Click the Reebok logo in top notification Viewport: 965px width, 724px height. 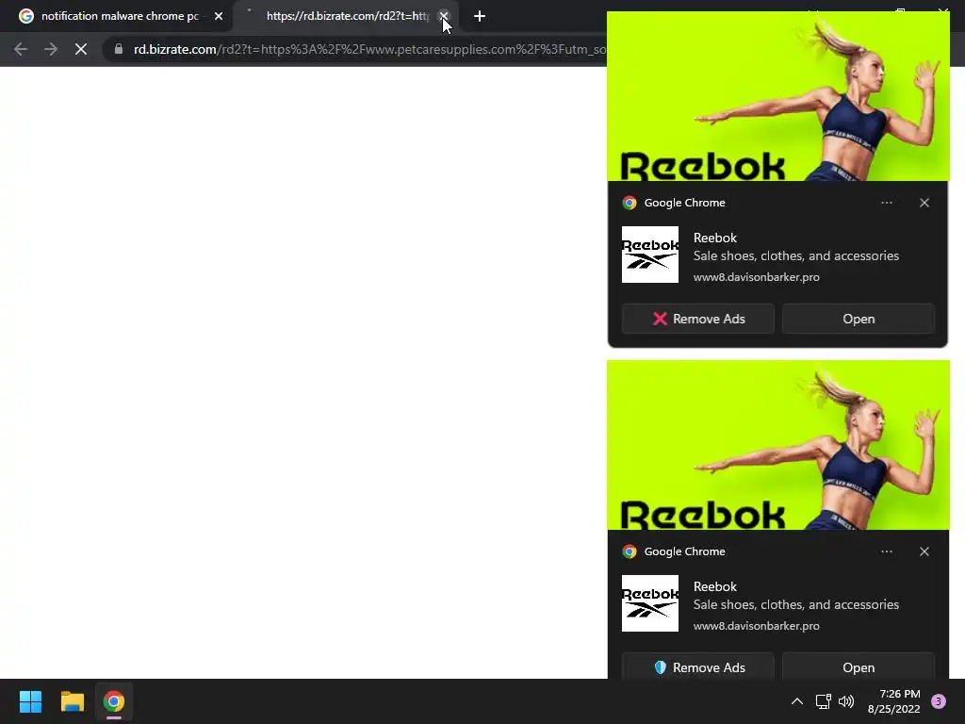pos(650,255)
